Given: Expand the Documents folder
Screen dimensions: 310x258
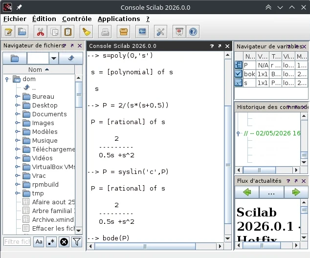Looking at the screenshot, I should pos(18,114).
